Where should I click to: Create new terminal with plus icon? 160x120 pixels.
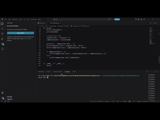(x=147, y=72)
